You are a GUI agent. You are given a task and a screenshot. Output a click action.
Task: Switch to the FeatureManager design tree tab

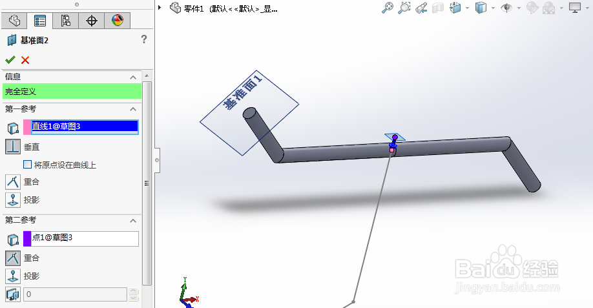coord(14,21)
